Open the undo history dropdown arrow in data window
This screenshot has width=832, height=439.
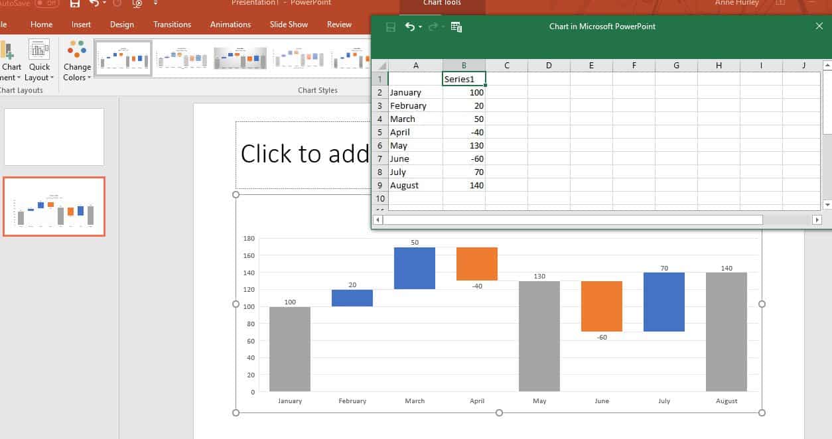coord(421,27)
